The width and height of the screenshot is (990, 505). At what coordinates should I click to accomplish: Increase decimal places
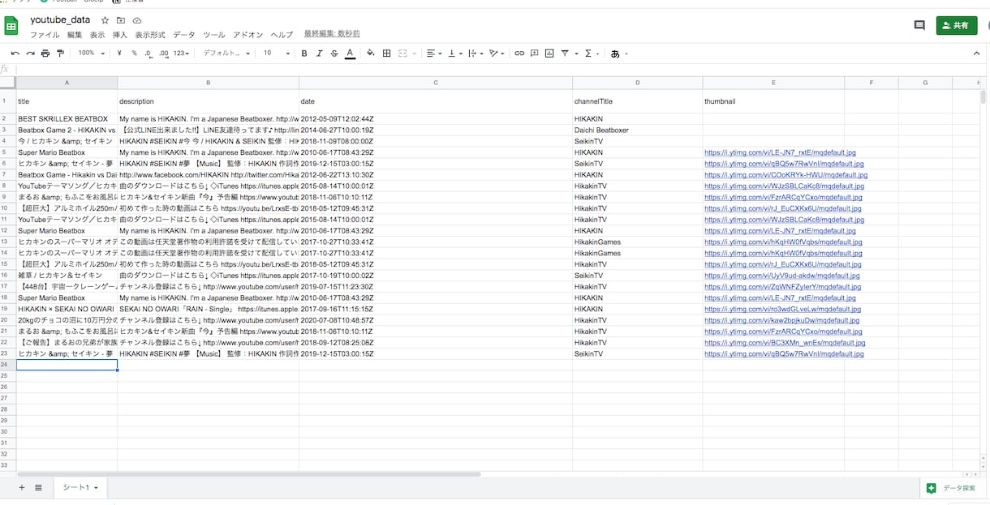(x=164, y=53)
